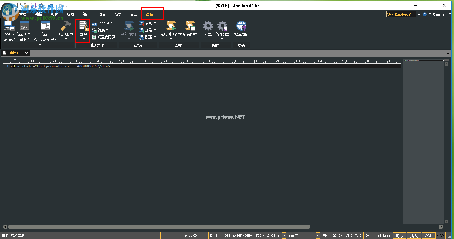Open 设置 settings gear
This screenshot has width=454, height=239.
(208, 29)
